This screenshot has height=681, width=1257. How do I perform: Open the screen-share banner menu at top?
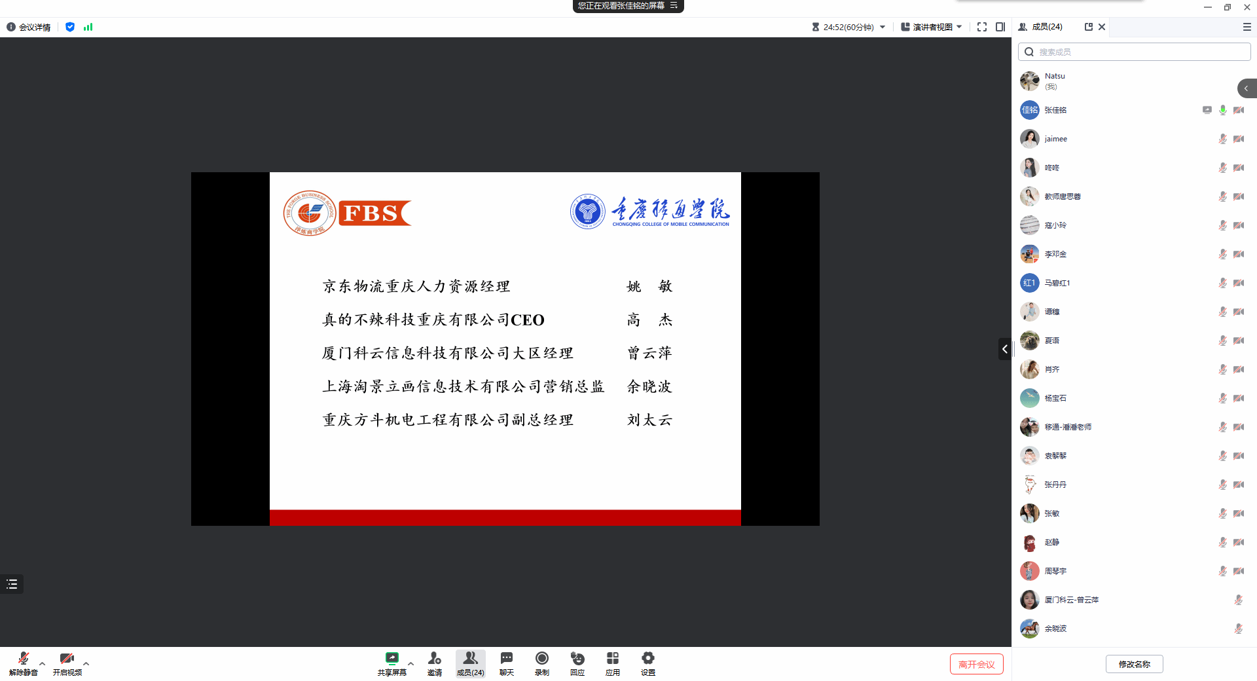point(674,6)
